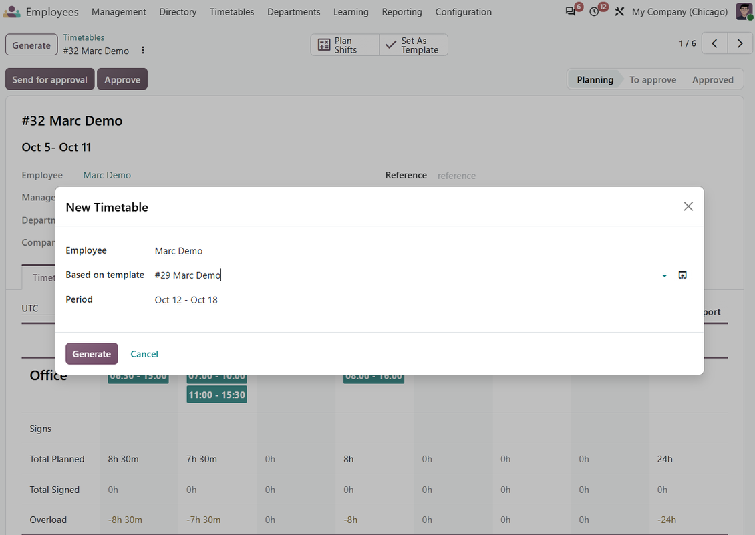Click the UTC timezone field

tap(39, 308)
